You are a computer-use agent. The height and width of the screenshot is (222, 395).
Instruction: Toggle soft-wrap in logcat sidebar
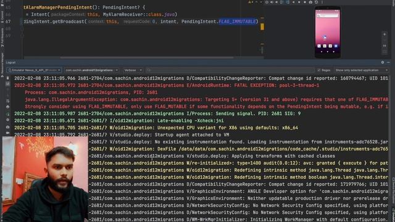(7, 101)
